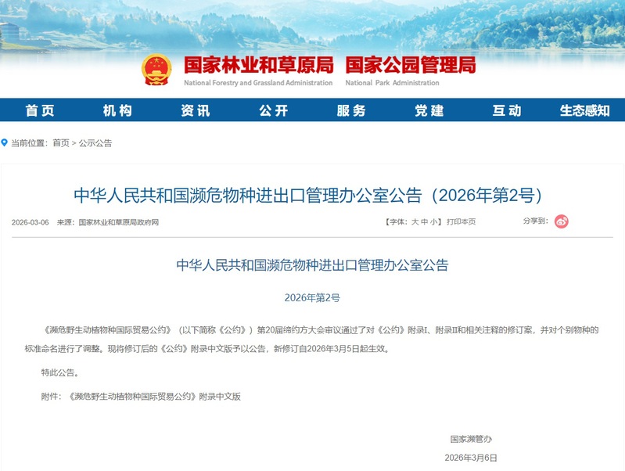Click 首页 in the breadcrumb trail

click(61, 143)
